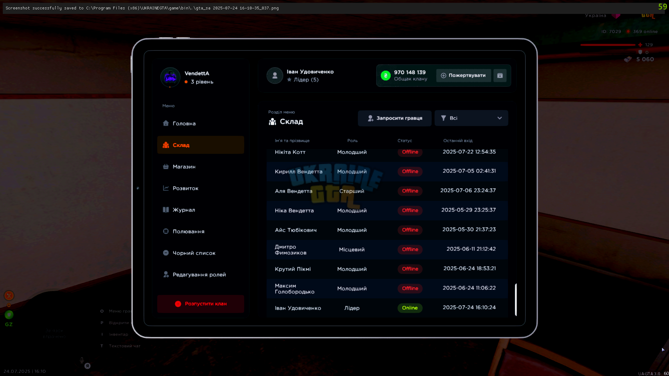Open the Журнал section
Screen dimensions: 669x376
tap(200, 210)
